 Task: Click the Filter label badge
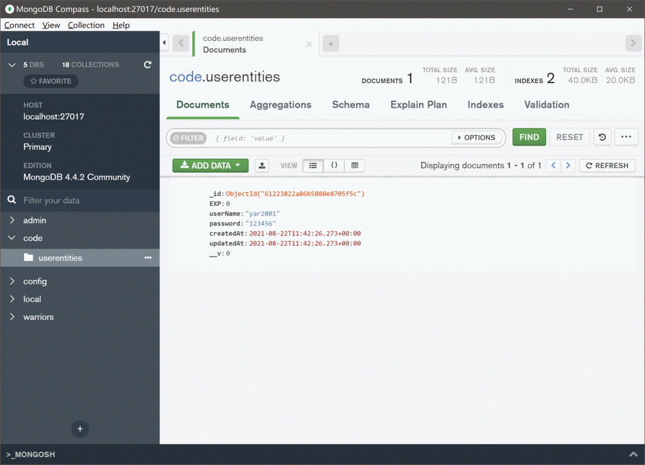point(188,138)
